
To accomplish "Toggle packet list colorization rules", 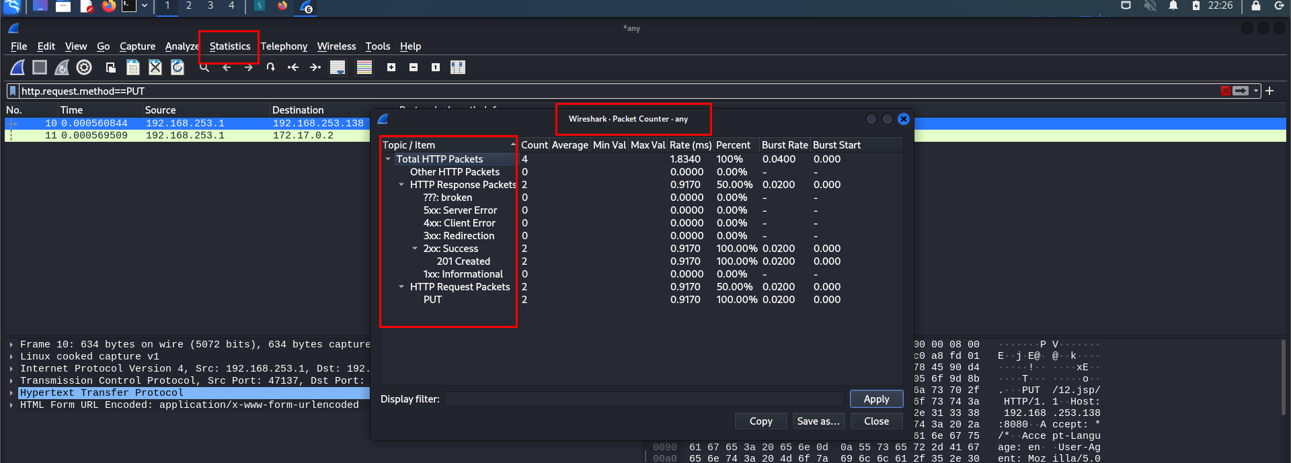I will (364, 67).
